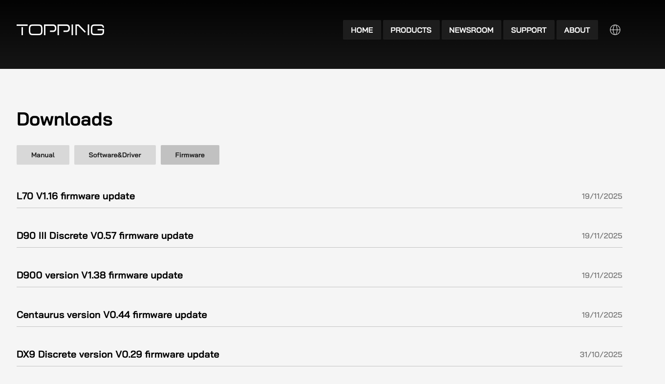The width and height of the screenshot is (665, 384).
Task: Click the Downloads heading
Action: coord(64,119)
